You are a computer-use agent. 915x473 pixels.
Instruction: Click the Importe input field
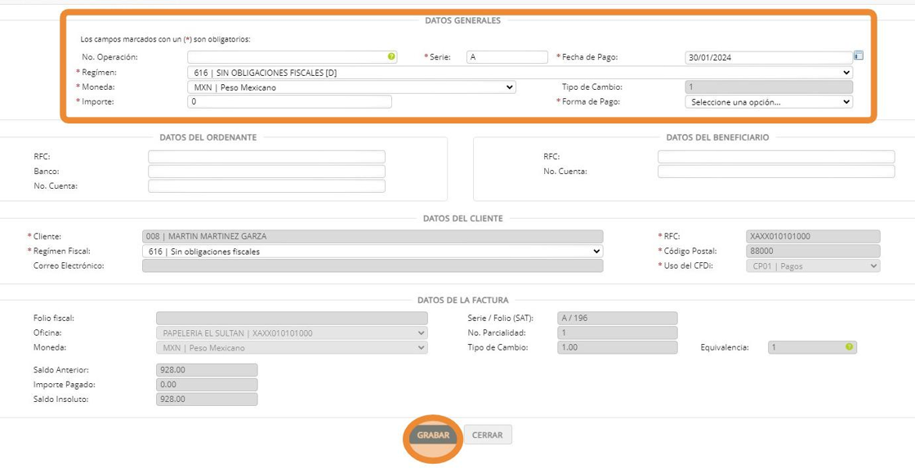[289, 102]
